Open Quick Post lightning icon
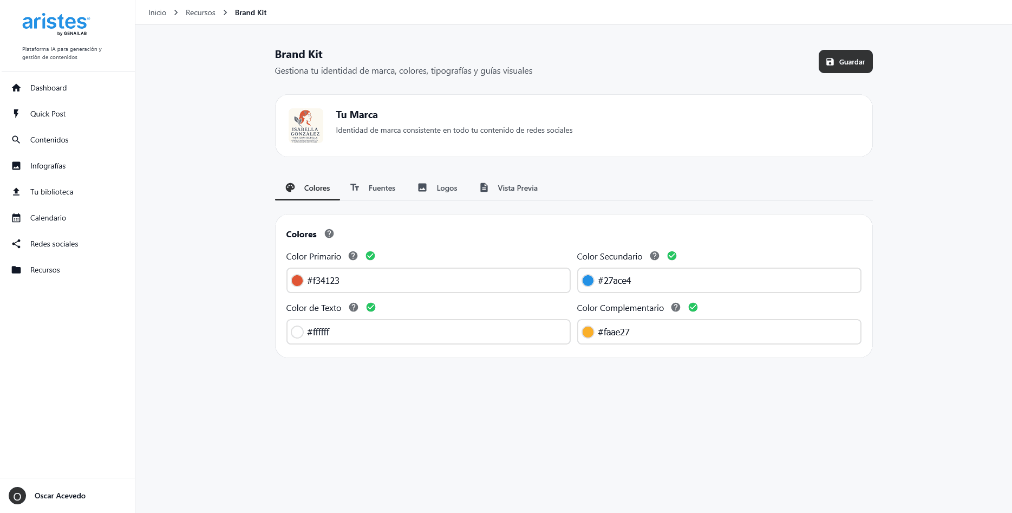1012x513 pixels. (x=16, y=114)
